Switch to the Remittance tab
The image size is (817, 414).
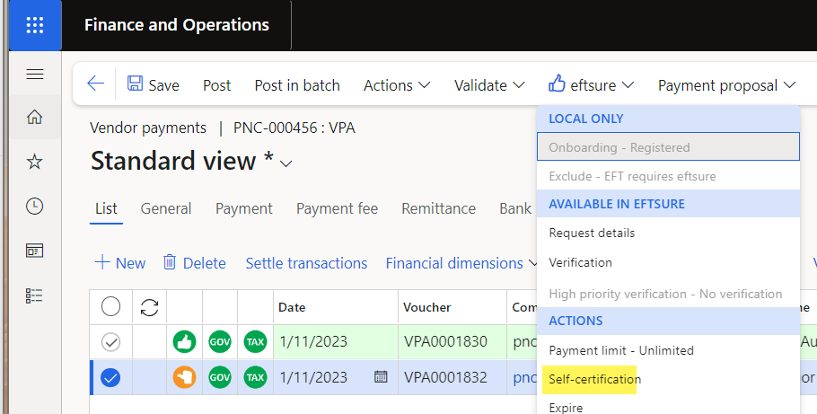[x=438, y=208]
